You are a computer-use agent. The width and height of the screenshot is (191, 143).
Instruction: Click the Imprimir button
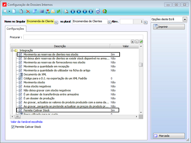point(169,27)
